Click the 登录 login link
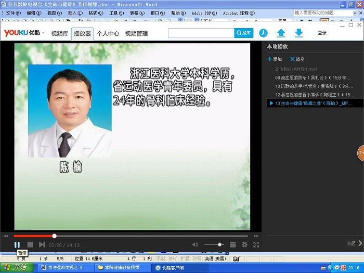This screenshot has height=273, width=364. [322, 33]
